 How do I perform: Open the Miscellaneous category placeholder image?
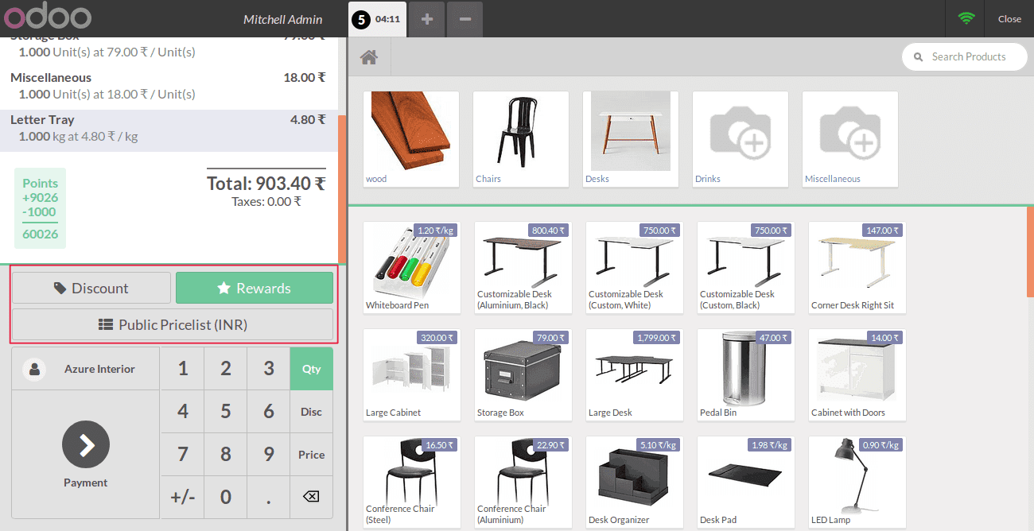[x=850, y=133]
